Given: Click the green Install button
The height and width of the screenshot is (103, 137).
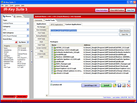Looking at the screenshot, I should click(x=106, y=85).
